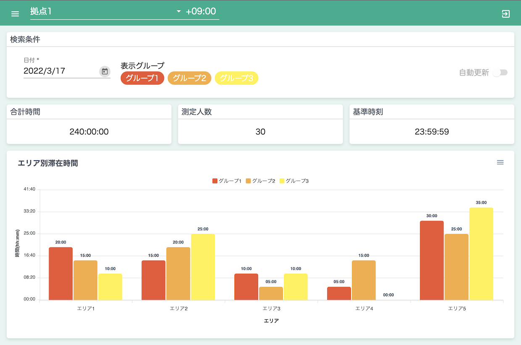521x345 pixels.
Task: Click エリア1 red bar labeled 20:00
Action: click(61, 273)
